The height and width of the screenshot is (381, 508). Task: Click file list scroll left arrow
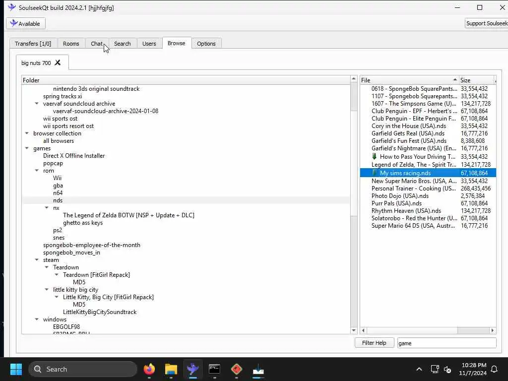364,330
